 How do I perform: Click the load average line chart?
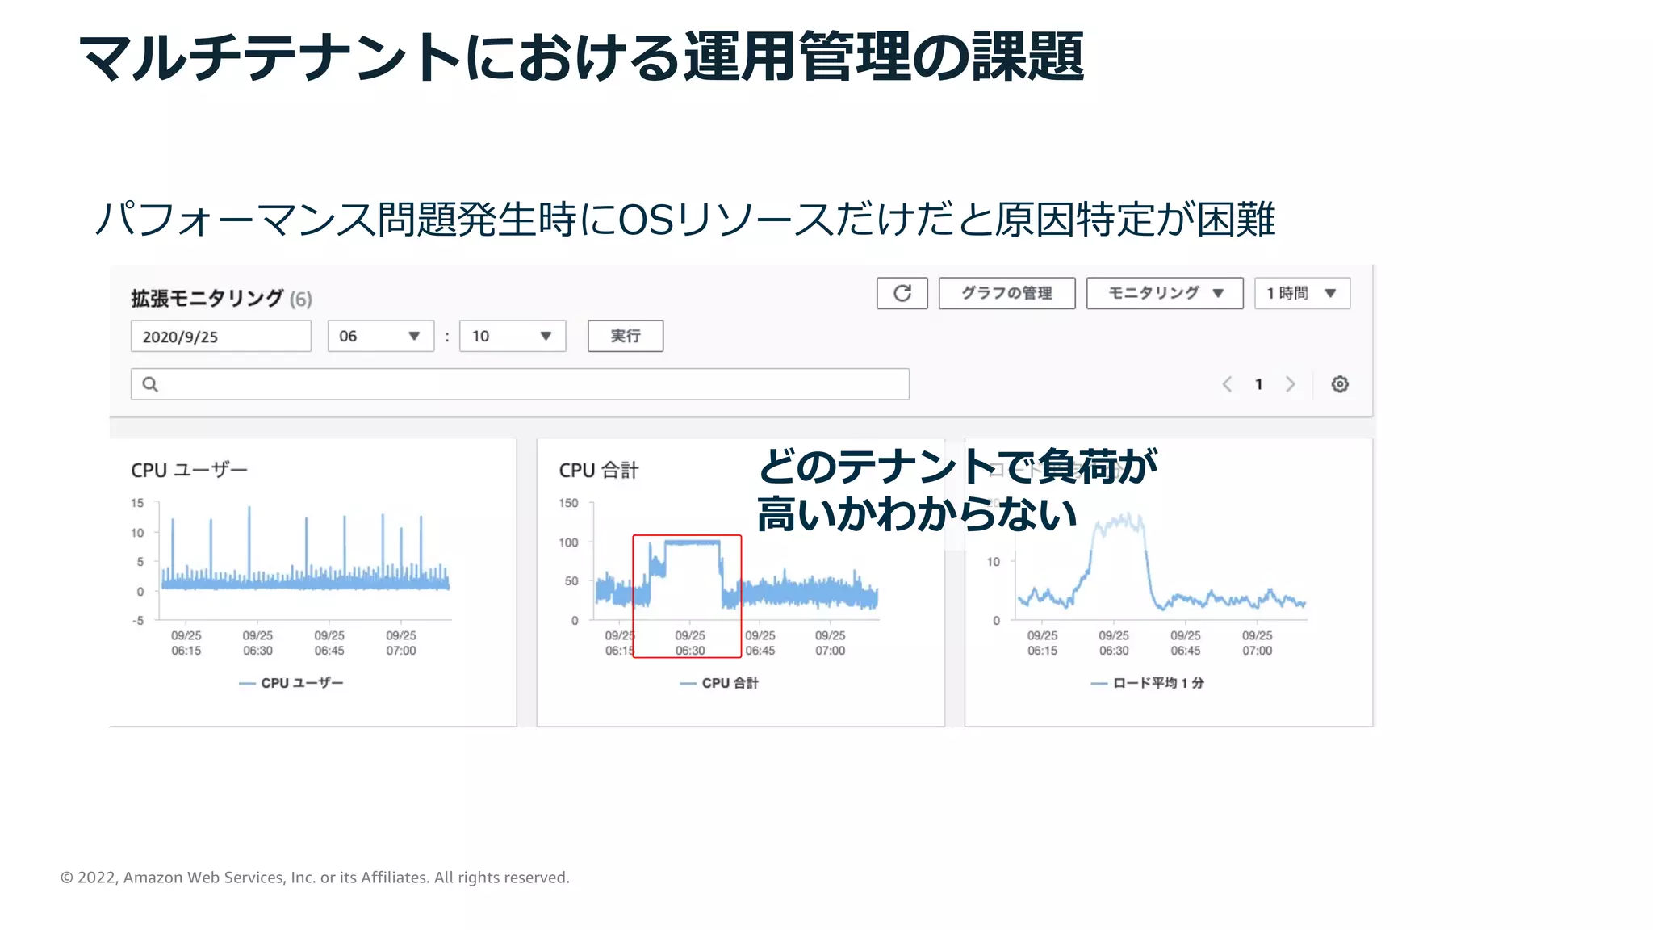[x=1161, y=560]
